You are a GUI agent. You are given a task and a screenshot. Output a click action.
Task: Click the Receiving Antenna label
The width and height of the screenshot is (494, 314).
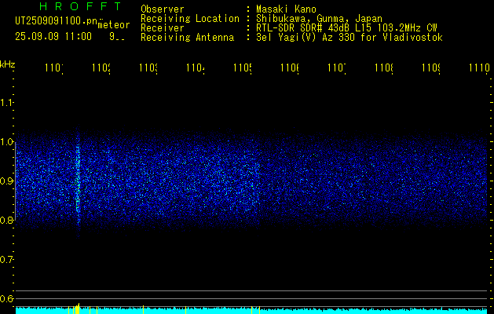187,38
